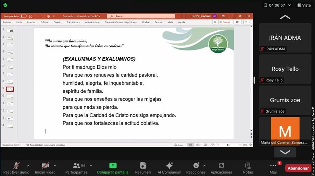Adjust the zoom slider handle in PowerPoint

228,145
